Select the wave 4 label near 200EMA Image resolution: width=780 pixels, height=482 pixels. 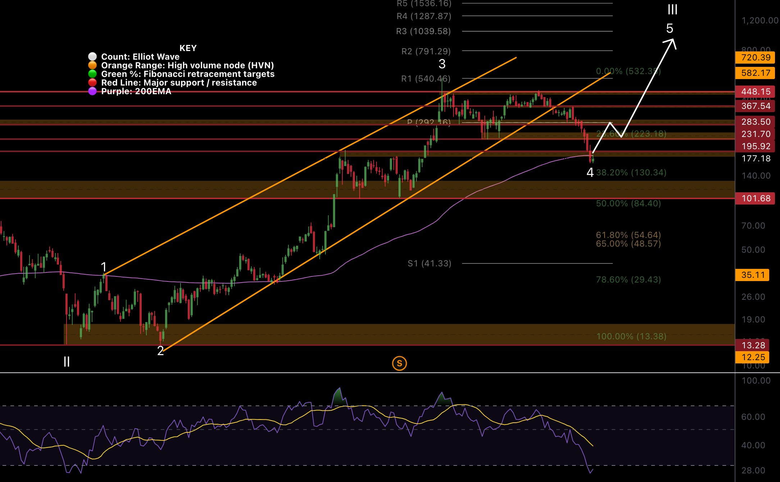click(590, 173)
